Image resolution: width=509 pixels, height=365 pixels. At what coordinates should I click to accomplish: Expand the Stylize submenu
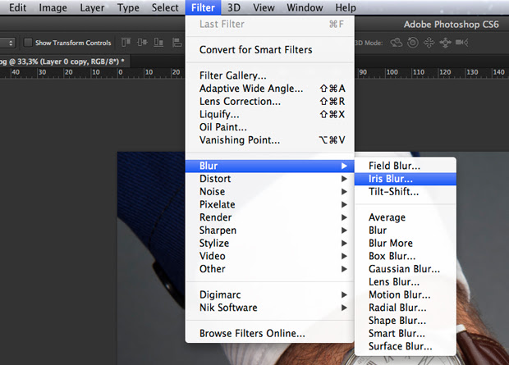pos(270,244)
